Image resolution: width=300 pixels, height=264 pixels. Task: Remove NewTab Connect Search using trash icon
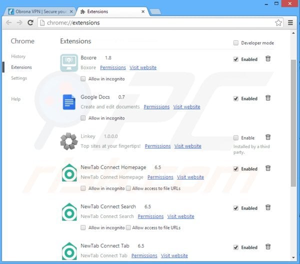point(268,207)
